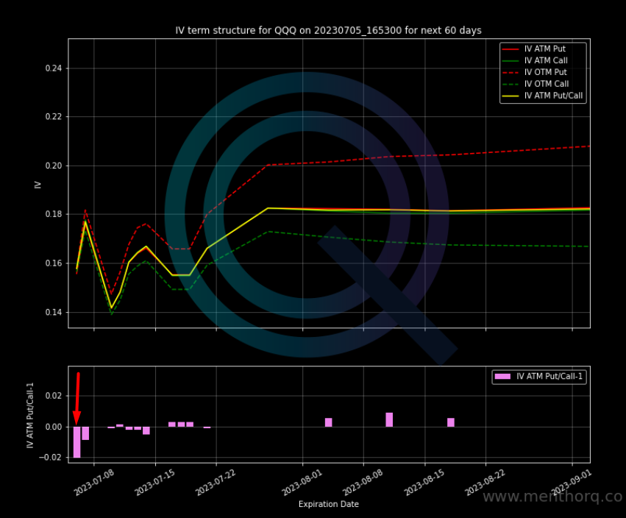Viewport: 626px width, 518px height.
Task: Click the 2023-08-22 date label
Action: pyautogui.click(x=485, y=483)
